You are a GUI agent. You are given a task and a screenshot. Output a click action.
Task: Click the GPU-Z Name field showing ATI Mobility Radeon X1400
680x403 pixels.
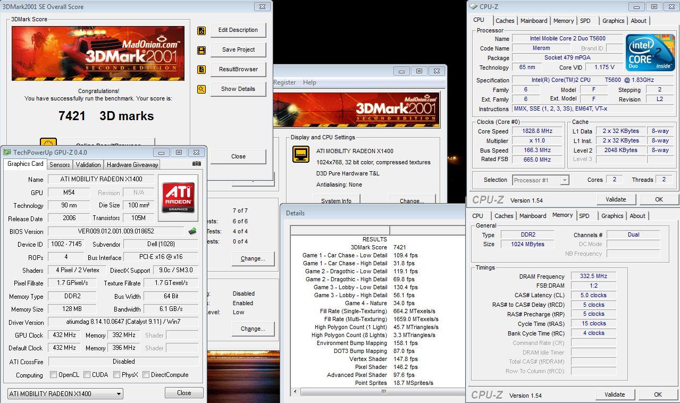pyautogui.click(x=101, y=179)
